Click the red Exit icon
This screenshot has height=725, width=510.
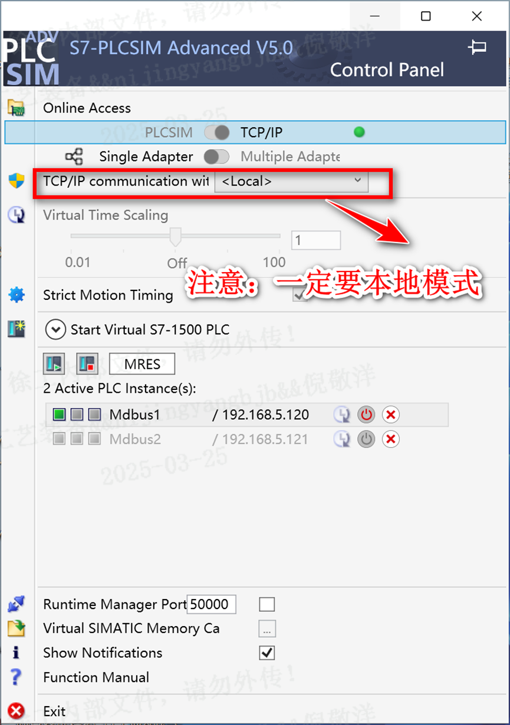coord(17,711)
